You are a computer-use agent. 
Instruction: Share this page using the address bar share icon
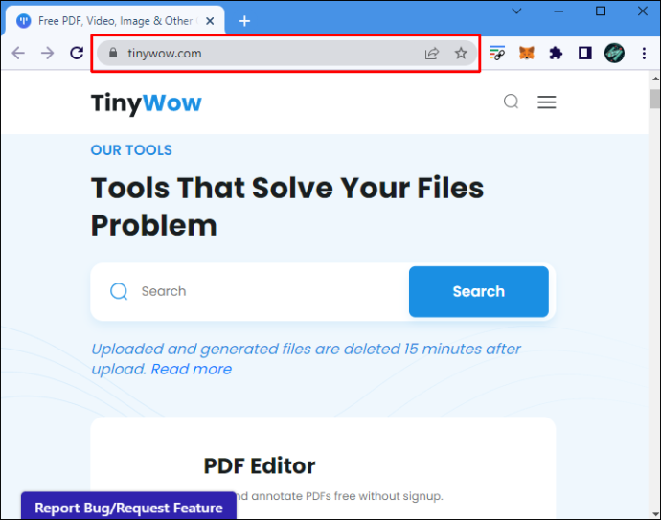[x=432, y=54]
